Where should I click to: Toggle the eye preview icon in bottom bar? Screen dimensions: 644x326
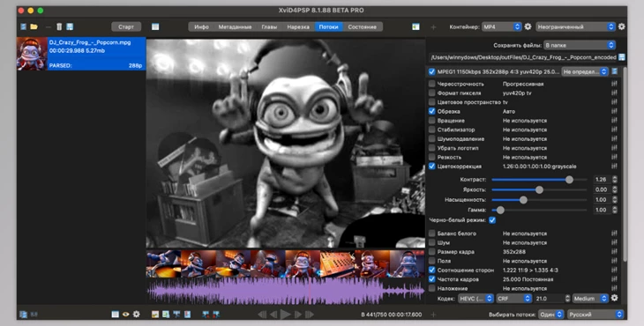(x=125, y=315)
